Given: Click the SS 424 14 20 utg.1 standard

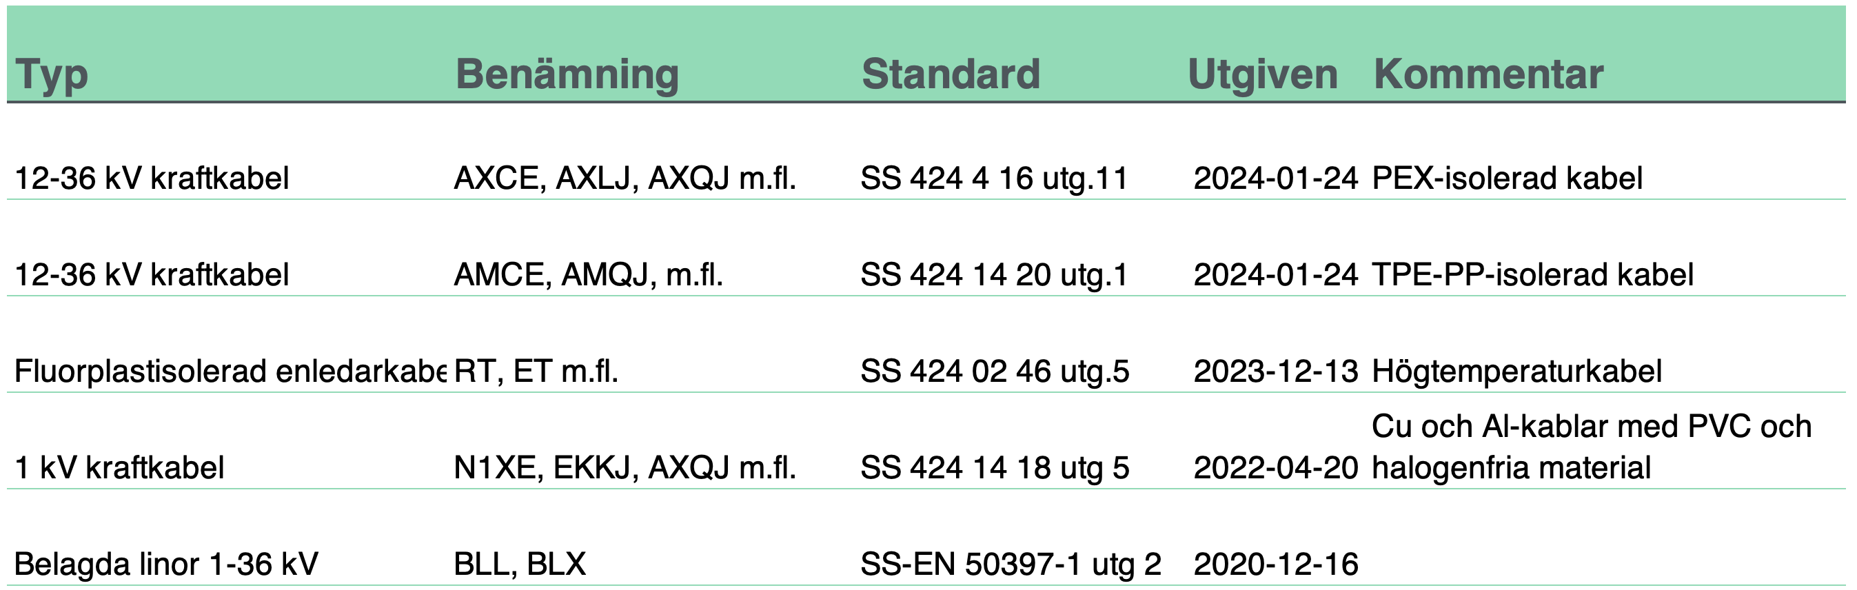Looking at the screenshot, I should point(993,274).
